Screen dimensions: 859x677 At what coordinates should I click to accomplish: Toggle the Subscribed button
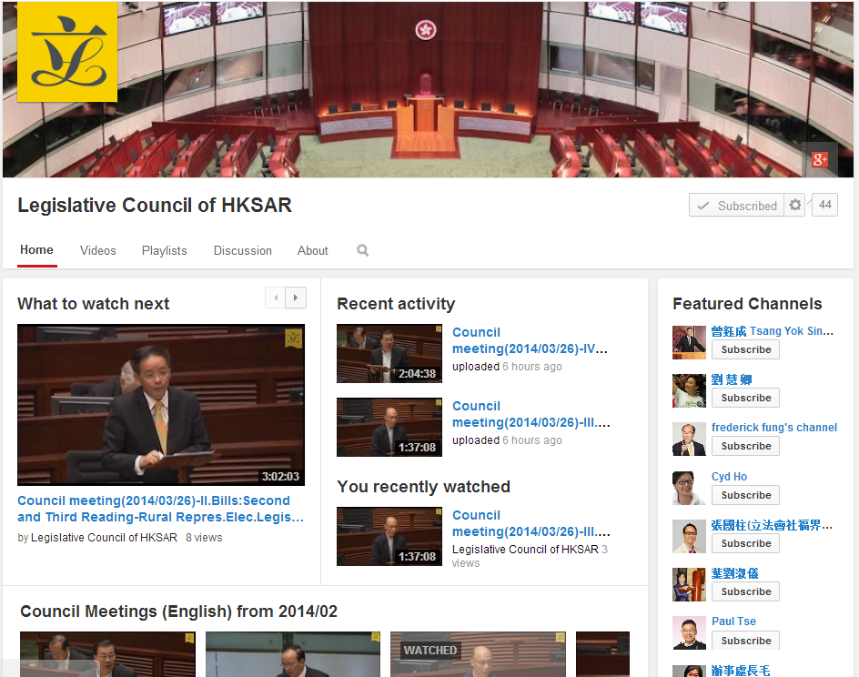coord(736,205)
